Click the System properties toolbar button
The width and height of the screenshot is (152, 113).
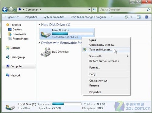[x=54, y=17]
